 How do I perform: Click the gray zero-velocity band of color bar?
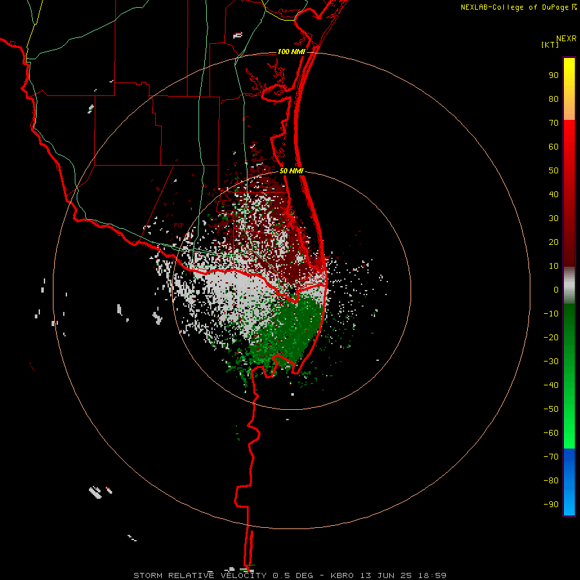(x=569, y=285)
